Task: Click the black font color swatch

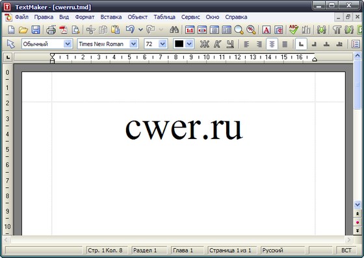Action: click(x=179, y=44)
